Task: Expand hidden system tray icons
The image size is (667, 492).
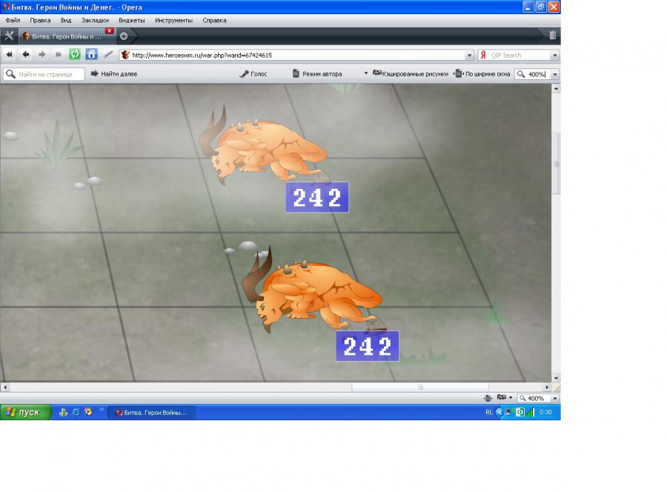Action: tap(500, 412)
